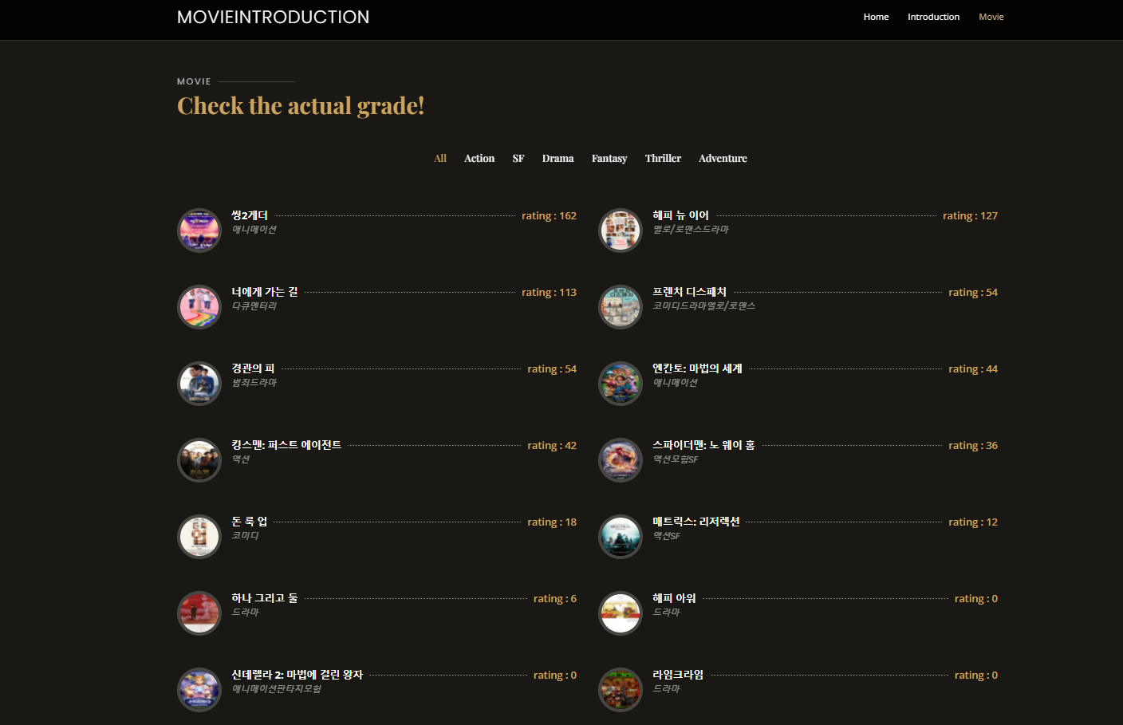Select the 너에게 가는 길 poster thumbnail
Viewport: 1123px width, 725px height.
(199, 306)
